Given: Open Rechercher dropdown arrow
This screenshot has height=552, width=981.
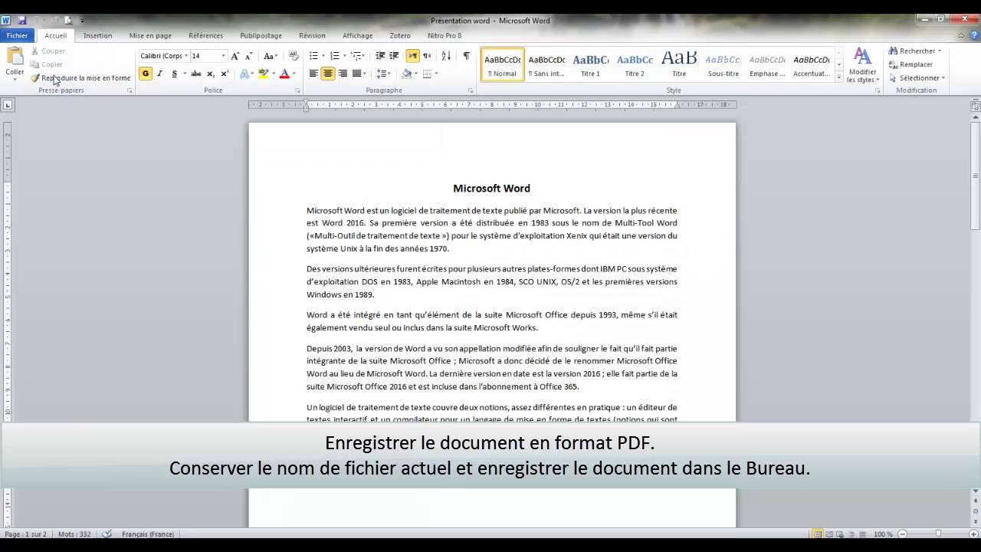Looking at the screenshot, I should tap(940, 51).
